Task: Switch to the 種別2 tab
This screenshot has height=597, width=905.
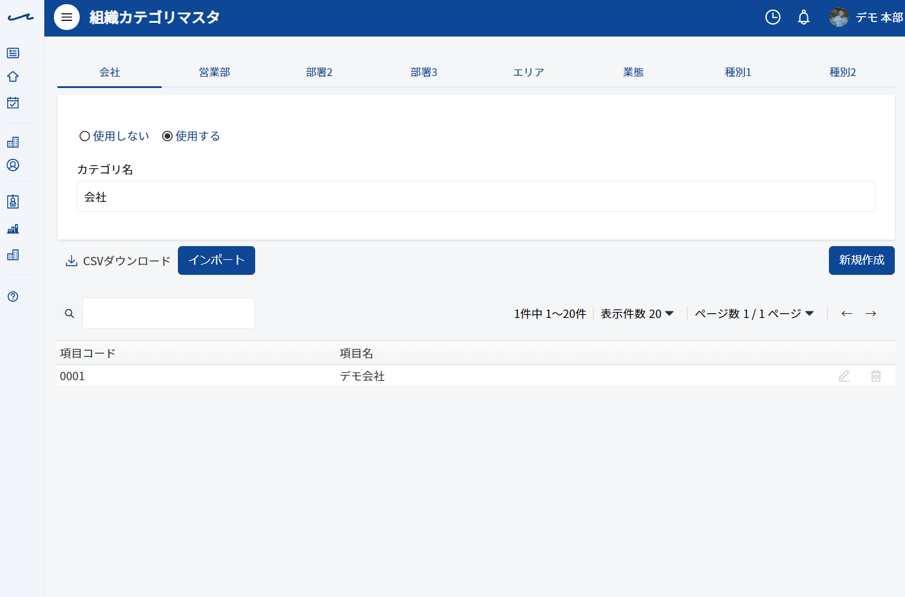Action: pos(843,72)
